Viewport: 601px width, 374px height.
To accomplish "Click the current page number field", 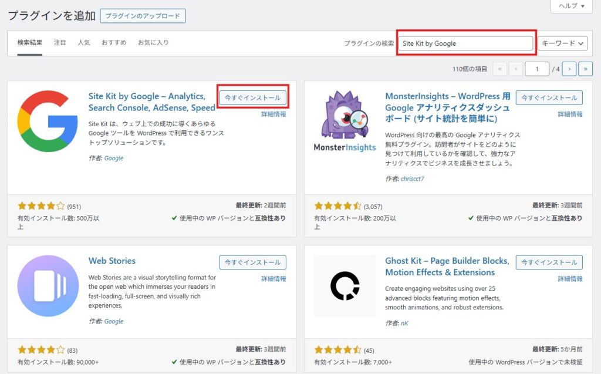I will [x=537, y=69].
